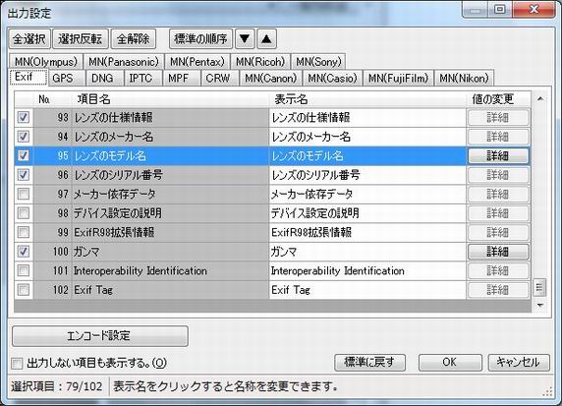Switch to the IPTC tab
The height and width of the screenshot is (406, 562).
[140, 78]
